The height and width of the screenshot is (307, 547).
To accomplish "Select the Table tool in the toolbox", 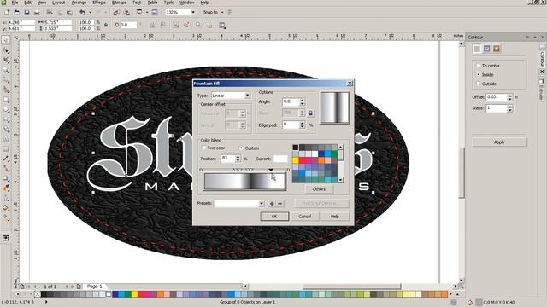I will (6, 148).
